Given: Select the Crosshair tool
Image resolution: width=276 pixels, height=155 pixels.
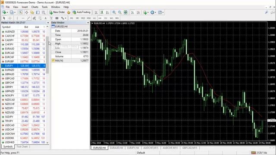Looking at the screenshot, I should click(x=10, y=18).
